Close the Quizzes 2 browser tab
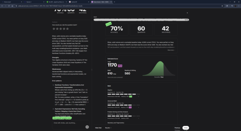Screen dimensions: 241x131 (x=44, y=2)
